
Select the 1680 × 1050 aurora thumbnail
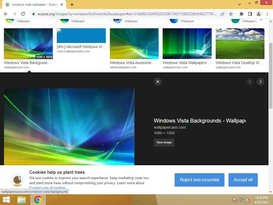tap(28, 44)
